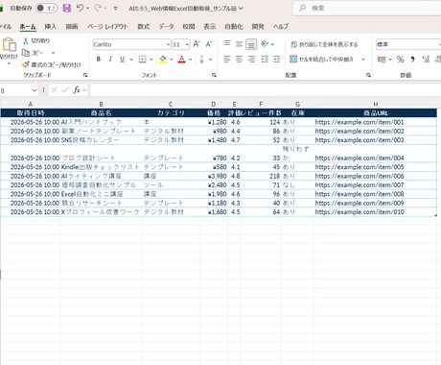Click the Increase Indent icon
Screen dimensions: 441x365
coord(277,60)
